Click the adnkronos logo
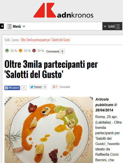 63,10
